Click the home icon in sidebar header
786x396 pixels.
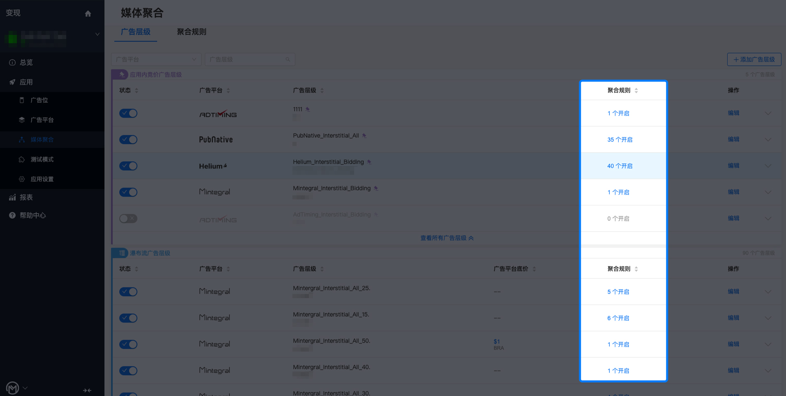[88, 14]
